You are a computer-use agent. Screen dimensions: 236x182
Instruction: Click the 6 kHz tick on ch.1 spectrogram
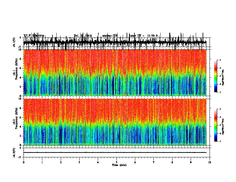(21, 68)
